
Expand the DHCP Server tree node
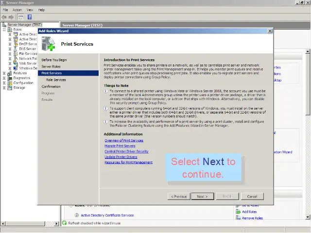pyautogui.click(x=10, y=44)
